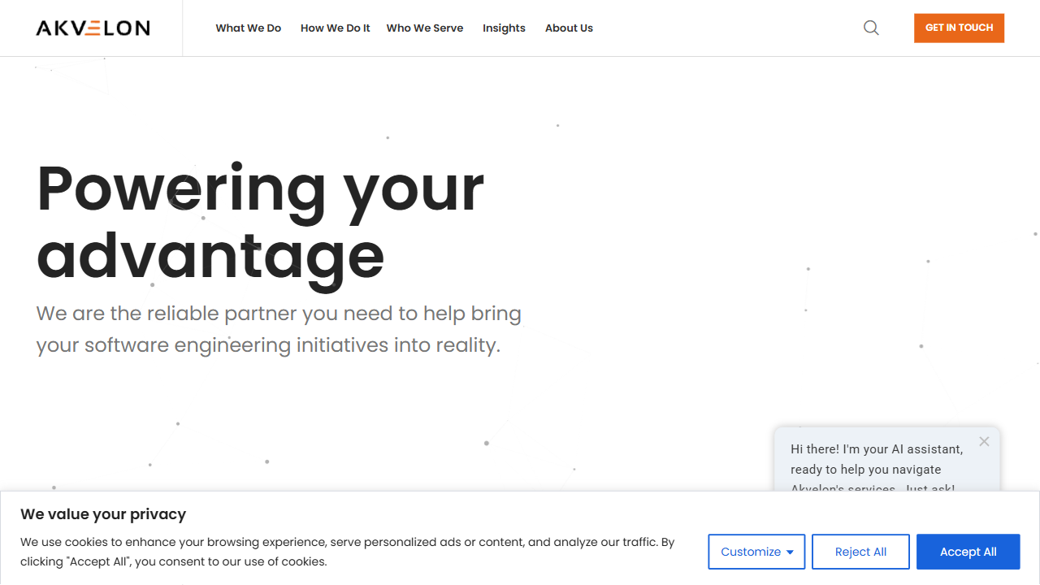Click the 'We value your privacy' heading
The width and height of the screenshot is (1040, 585).
pos(103,513)
